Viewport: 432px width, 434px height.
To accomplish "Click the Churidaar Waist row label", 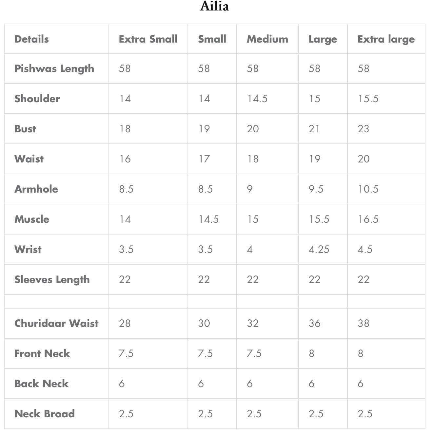I will coord(56,323).
